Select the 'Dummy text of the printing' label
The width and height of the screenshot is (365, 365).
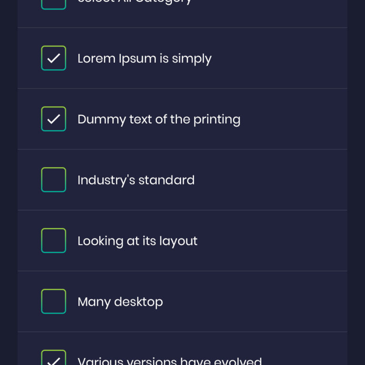coord(159,119)
